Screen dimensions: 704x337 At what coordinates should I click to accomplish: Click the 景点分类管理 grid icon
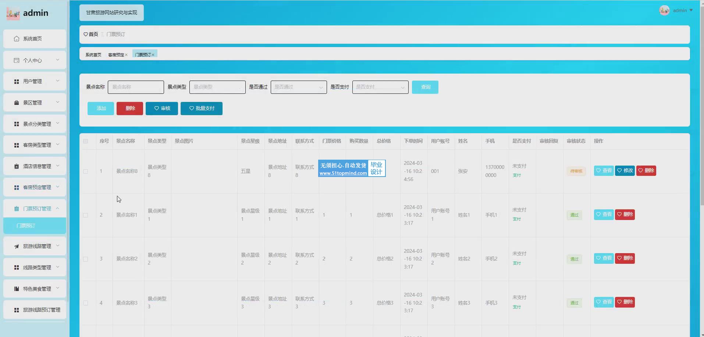click(17, 124)
